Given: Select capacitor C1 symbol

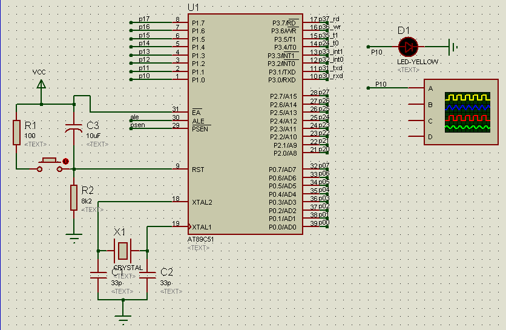Looking at the screenshot, I should (x=98, y=275).
